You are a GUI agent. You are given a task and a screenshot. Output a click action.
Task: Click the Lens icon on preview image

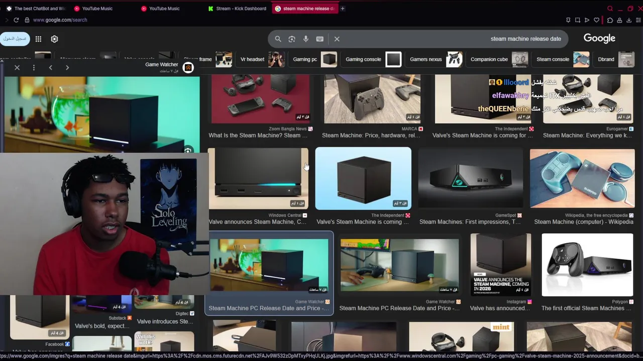[x=188, y=150]
